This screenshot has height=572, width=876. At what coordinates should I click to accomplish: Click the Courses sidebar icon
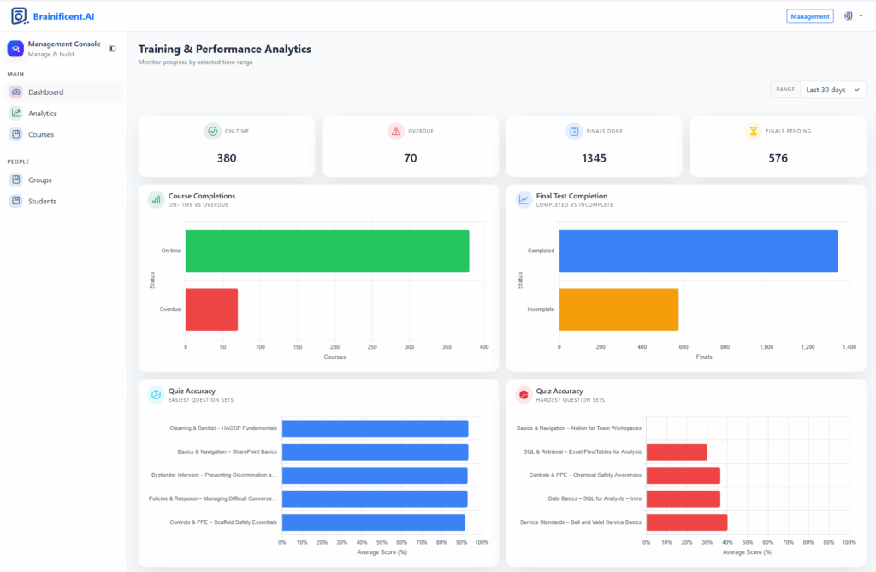(15, 134)
